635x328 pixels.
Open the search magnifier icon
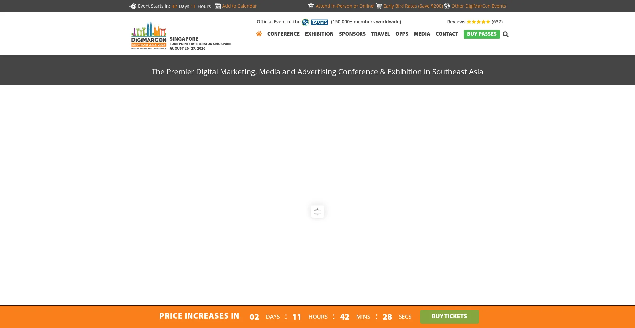pyautogui.click(x=506, y=34)
